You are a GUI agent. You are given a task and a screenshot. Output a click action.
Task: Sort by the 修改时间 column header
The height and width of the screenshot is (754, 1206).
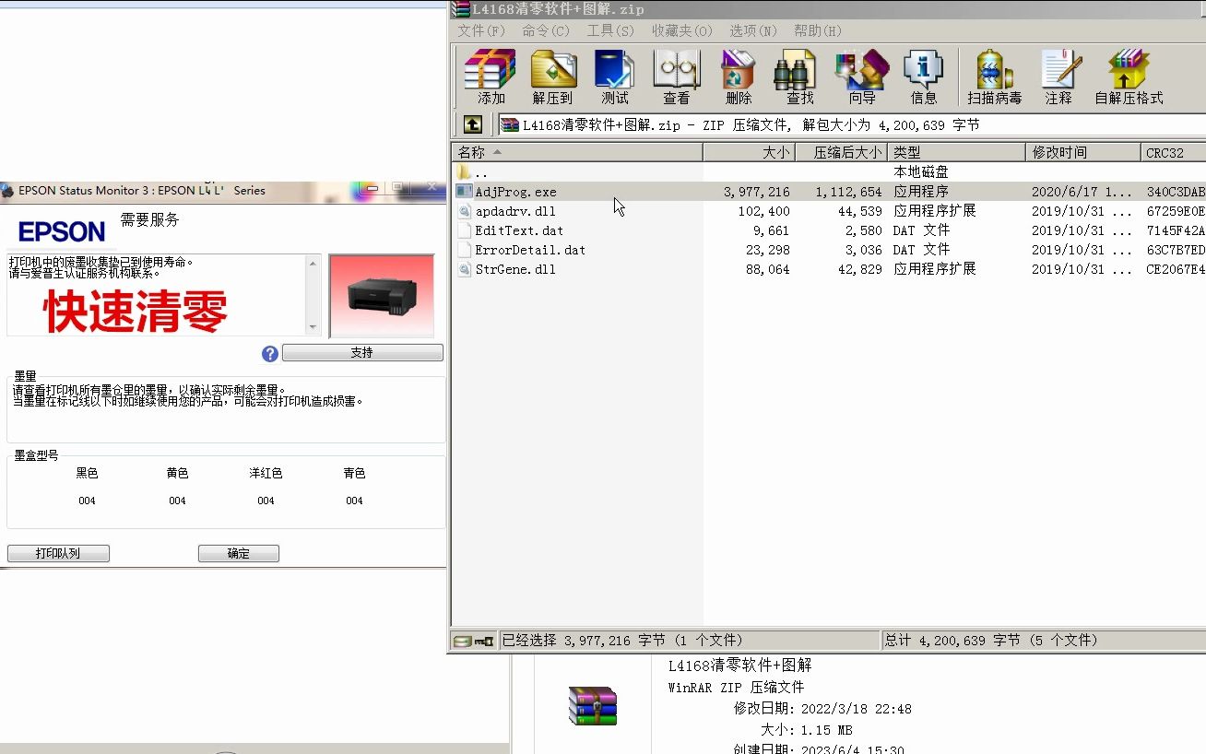1083,152
